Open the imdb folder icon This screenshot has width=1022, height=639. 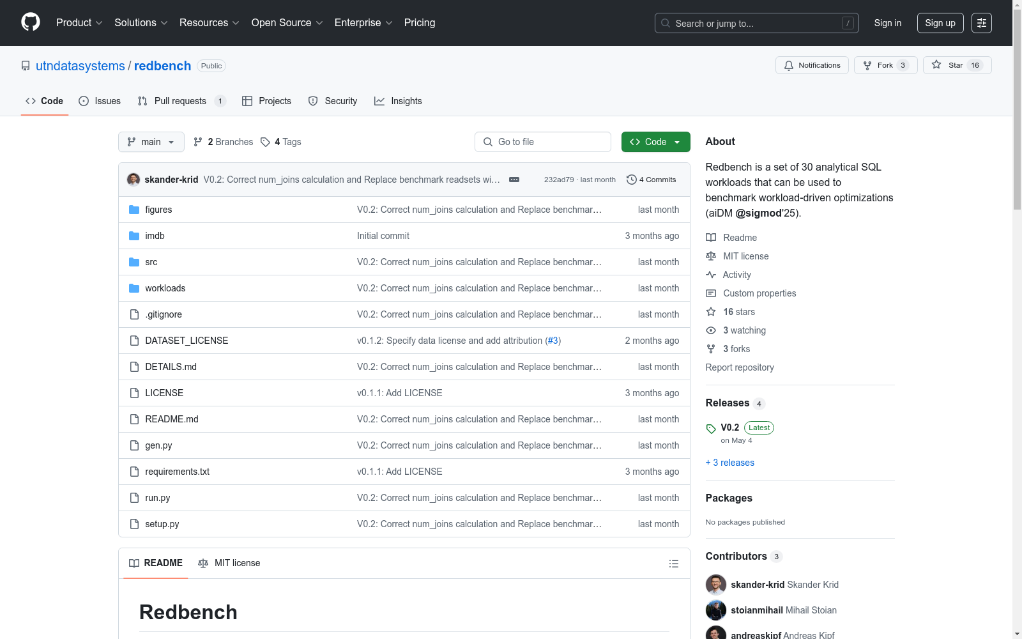coord(134,236)
